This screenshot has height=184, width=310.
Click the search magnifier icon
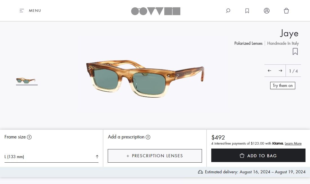pos(228,11)
